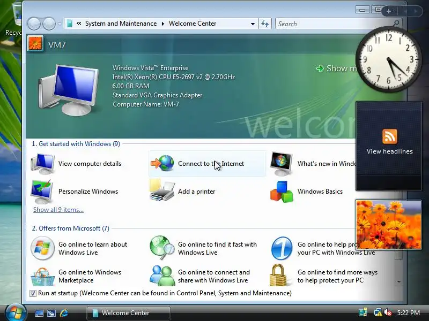
Task: Click the Add a printer icon
Action: point(162,190)
